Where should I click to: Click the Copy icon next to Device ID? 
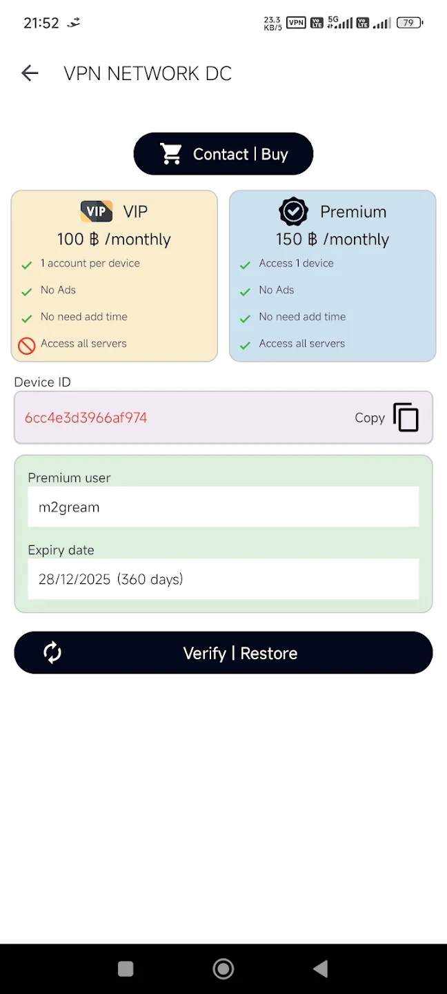coord(406,417)
